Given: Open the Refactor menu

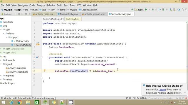Looking at the screenshot, I should (51, 5).
